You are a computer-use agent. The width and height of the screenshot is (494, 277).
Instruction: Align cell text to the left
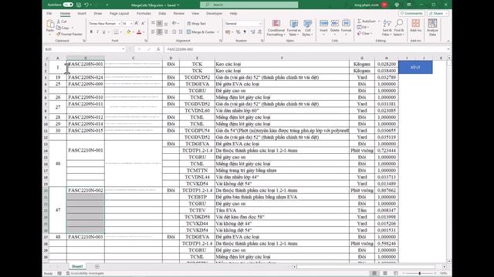153,32
